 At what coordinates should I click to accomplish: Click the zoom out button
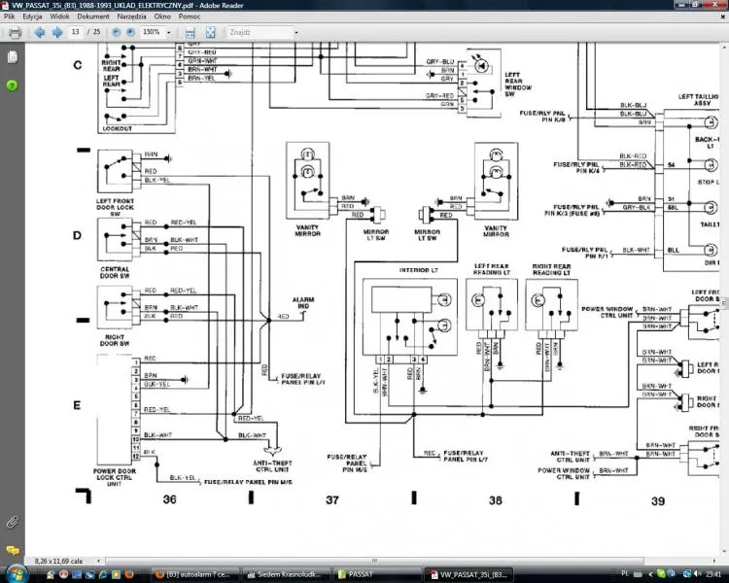point(116,32)
